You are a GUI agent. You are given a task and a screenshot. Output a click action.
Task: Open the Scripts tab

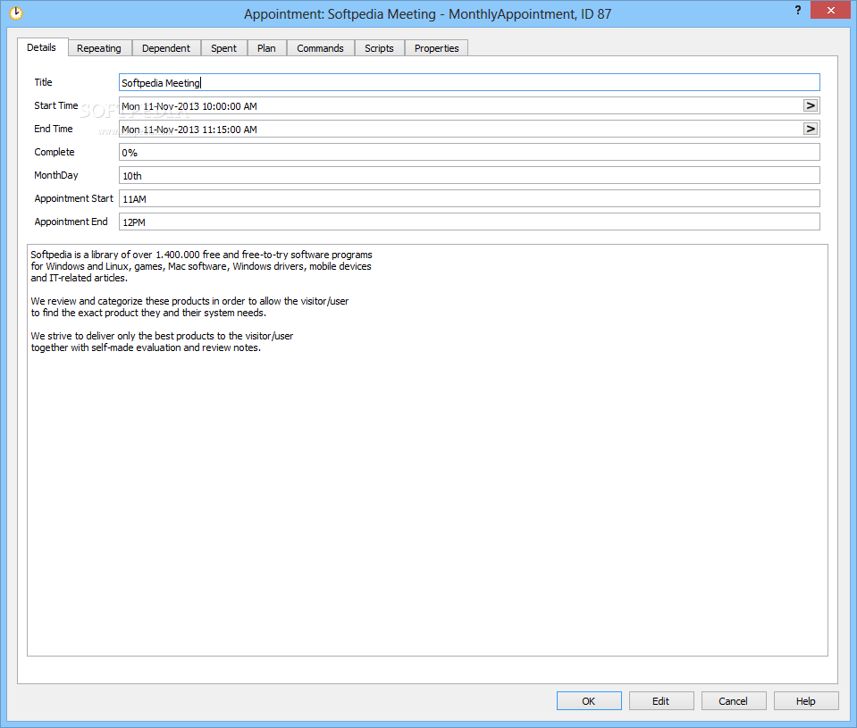point(379,48)
